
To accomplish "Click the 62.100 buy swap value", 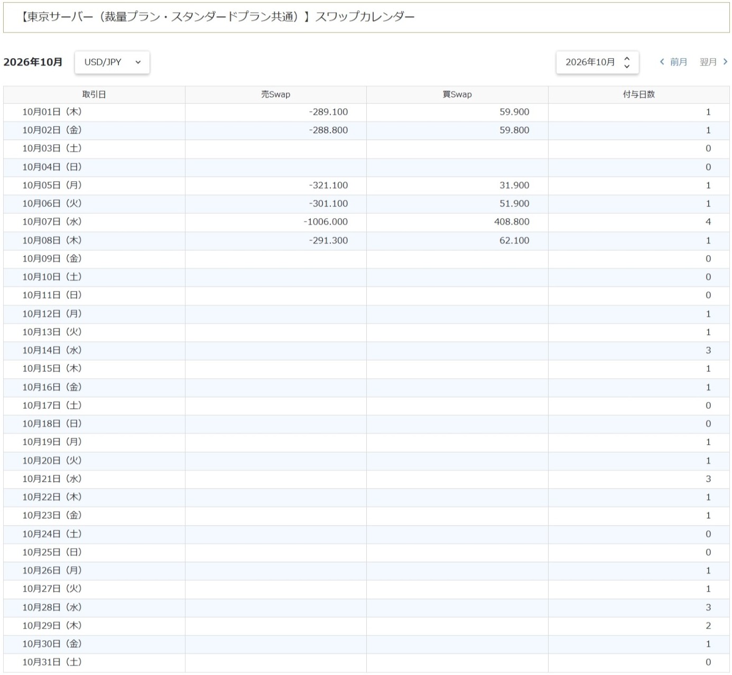I will pos(514,240).
